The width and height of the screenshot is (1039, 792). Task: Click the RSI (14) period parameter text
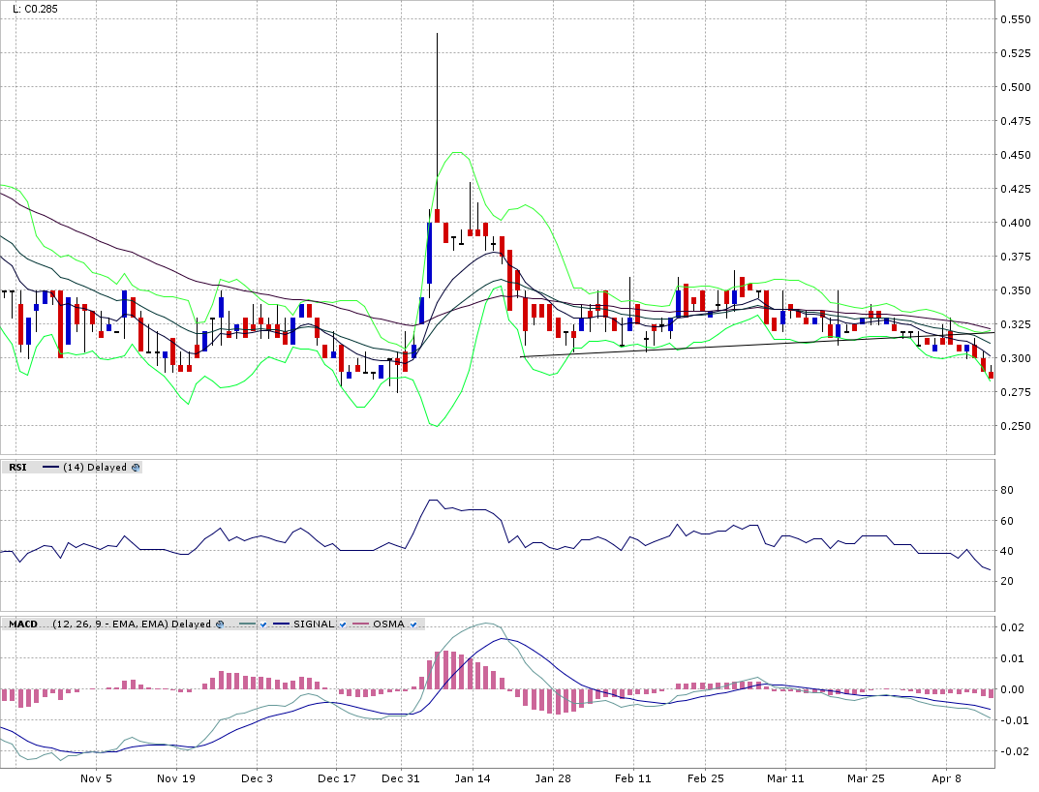(x=73, y=468)
